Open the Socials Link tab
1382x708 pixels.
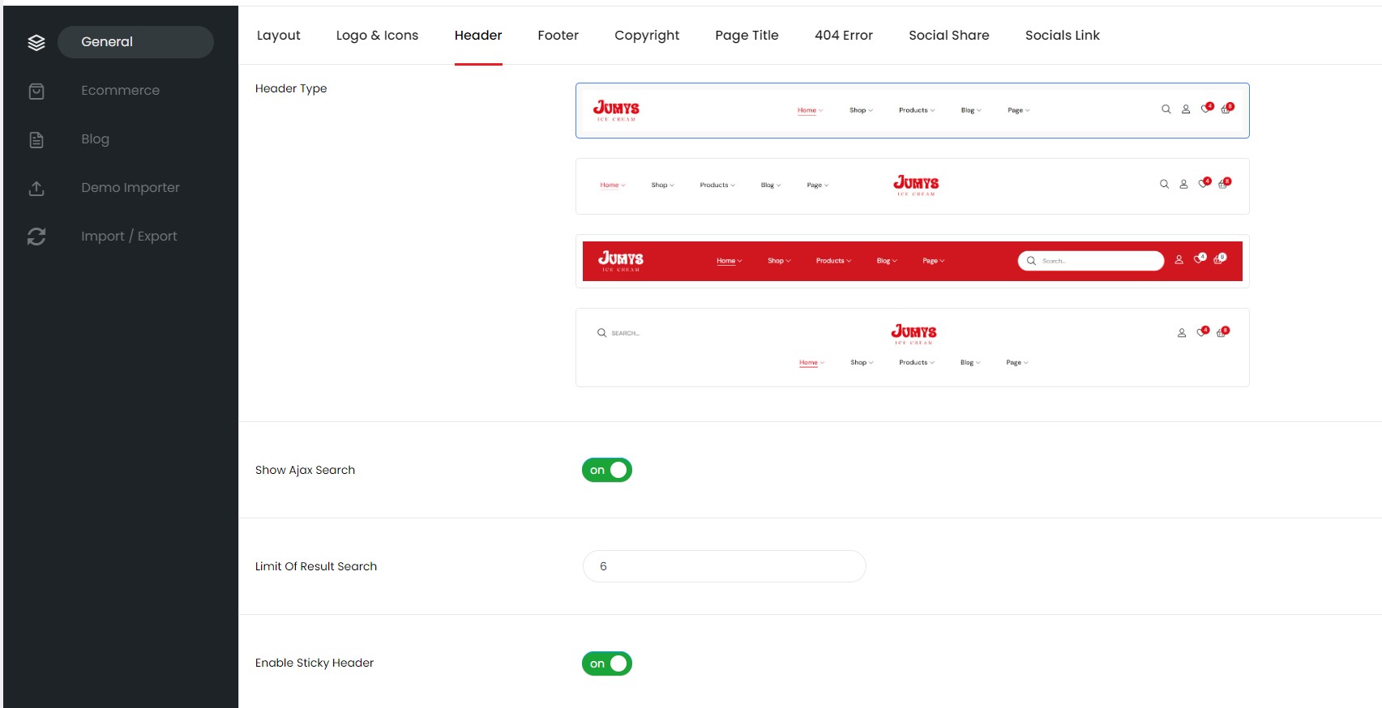pyautogui.click(x=1062, y=36)
